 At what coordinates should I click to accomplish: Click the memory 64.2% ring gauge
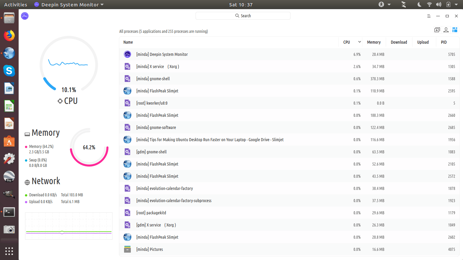click(89, 147)
